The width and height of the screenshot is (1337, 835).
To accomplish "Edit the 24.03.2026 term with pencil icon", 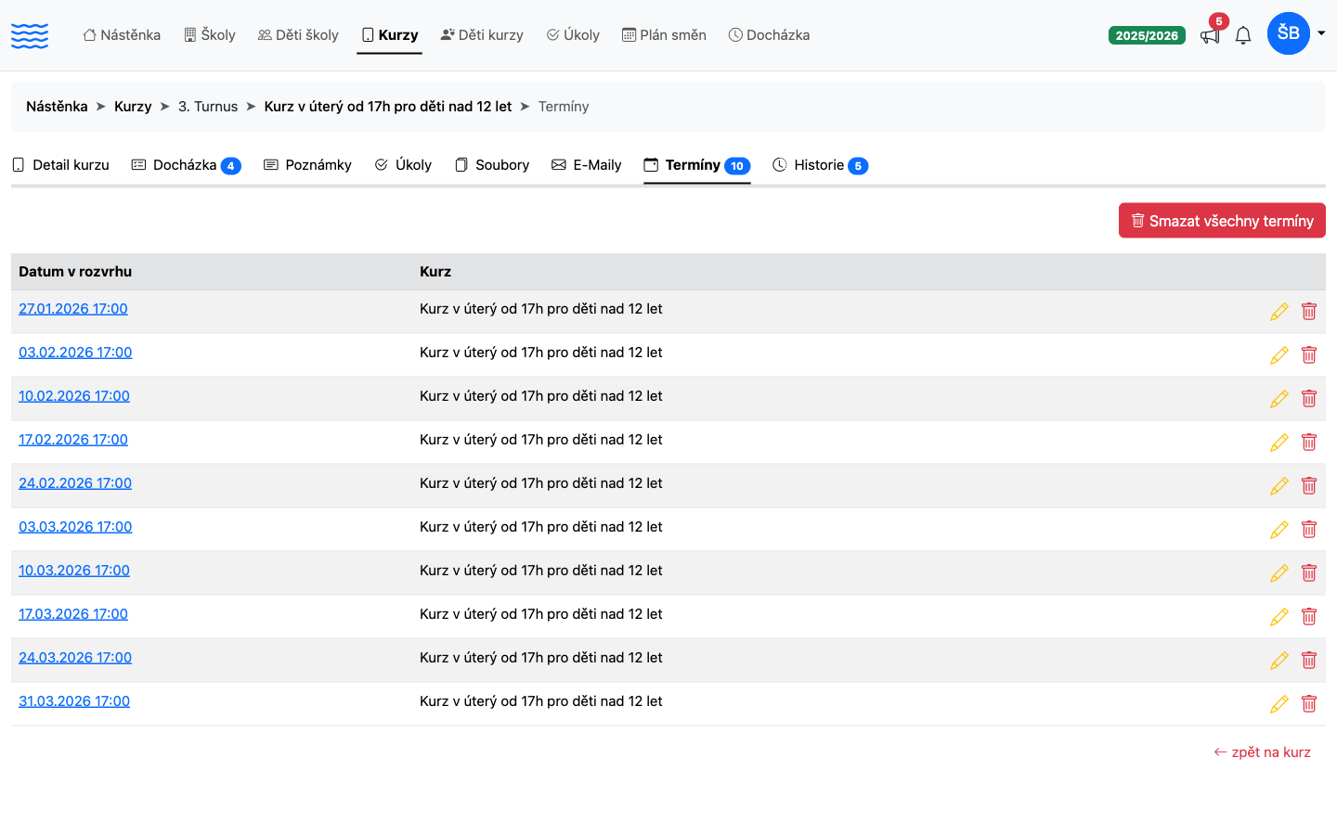I will point(1279,661).
